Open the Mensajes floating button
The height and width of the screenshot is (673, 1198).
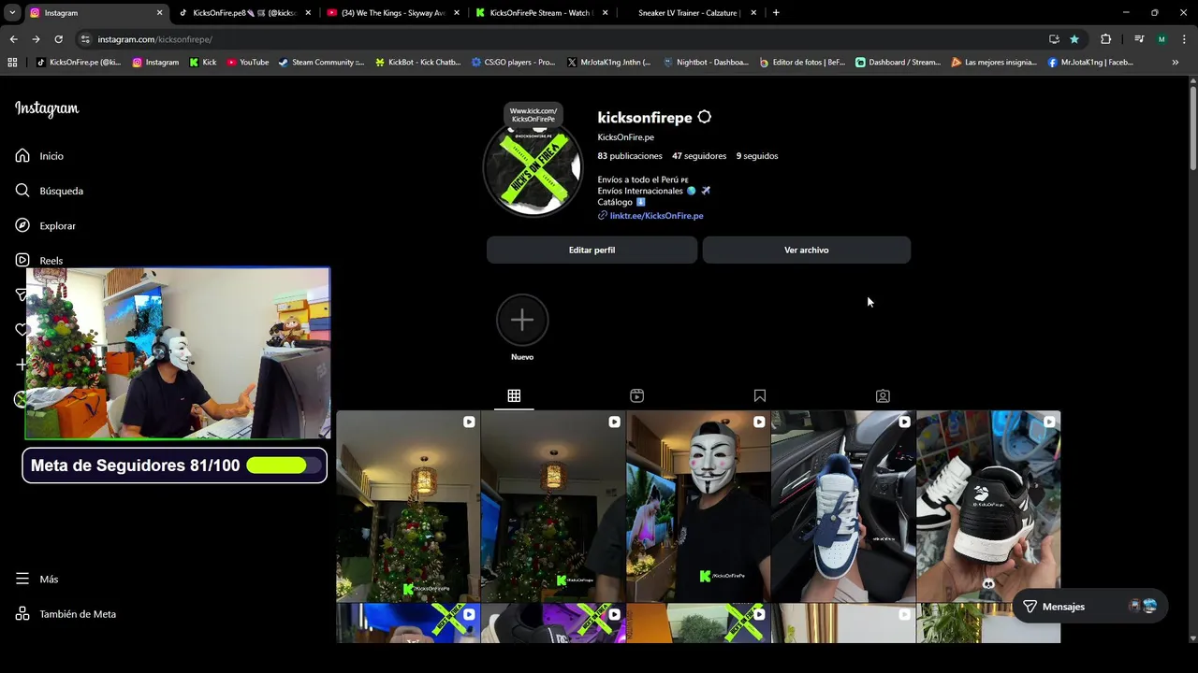pyautogui.click(x=1088, y=607)
